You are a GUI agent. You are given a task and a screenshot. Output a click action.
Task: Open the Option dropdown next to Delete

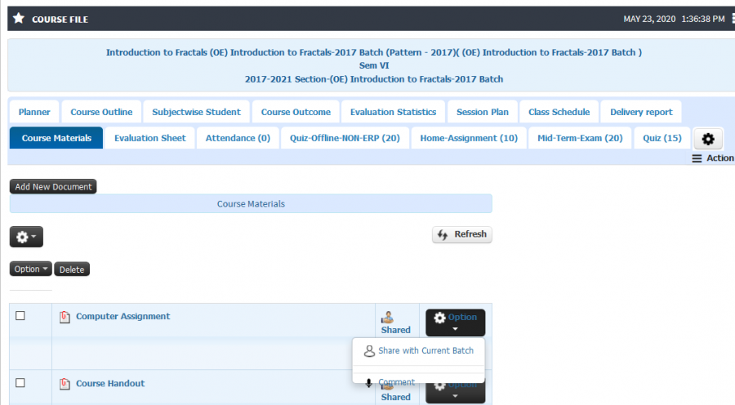[x=30, y=269]
